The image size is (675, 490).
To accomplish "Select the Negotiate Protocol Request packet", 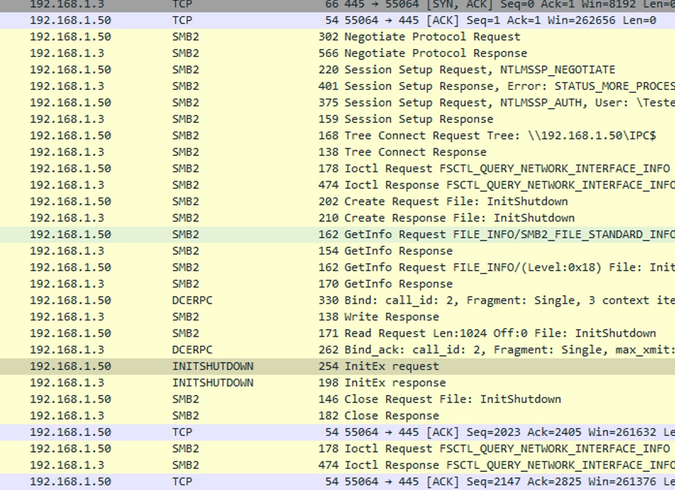I will [337, 37].
